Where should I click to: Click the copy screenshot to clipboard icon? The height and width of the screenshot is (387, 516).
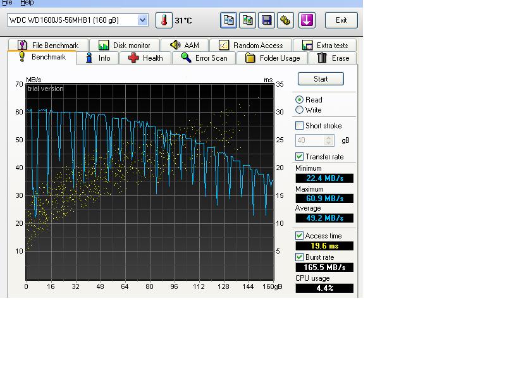pyautogui.click(x=248, y=20)
